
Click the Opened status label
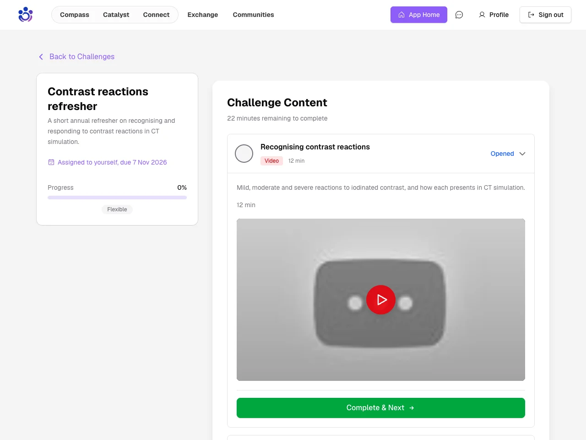tap(502, 154)
